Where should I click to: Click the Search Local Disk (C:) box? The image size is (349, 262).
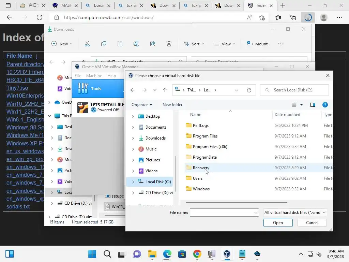(294, 90)
